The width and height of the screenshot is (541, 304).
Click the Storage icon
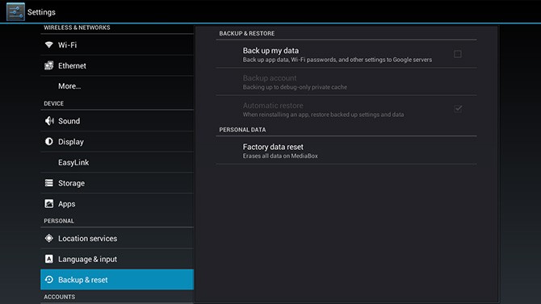pyautogui.click(x=49, y=183)
